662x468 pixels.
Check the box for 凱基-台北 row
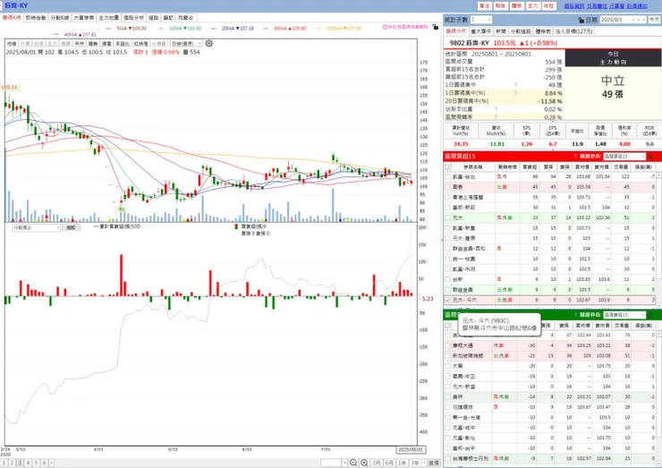tap(447, 176)
